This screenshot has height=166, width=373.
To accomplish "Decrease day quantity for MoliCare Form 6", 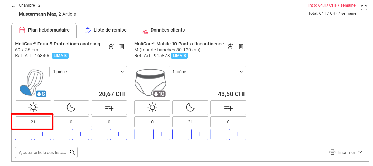I will tap(23, 134).
